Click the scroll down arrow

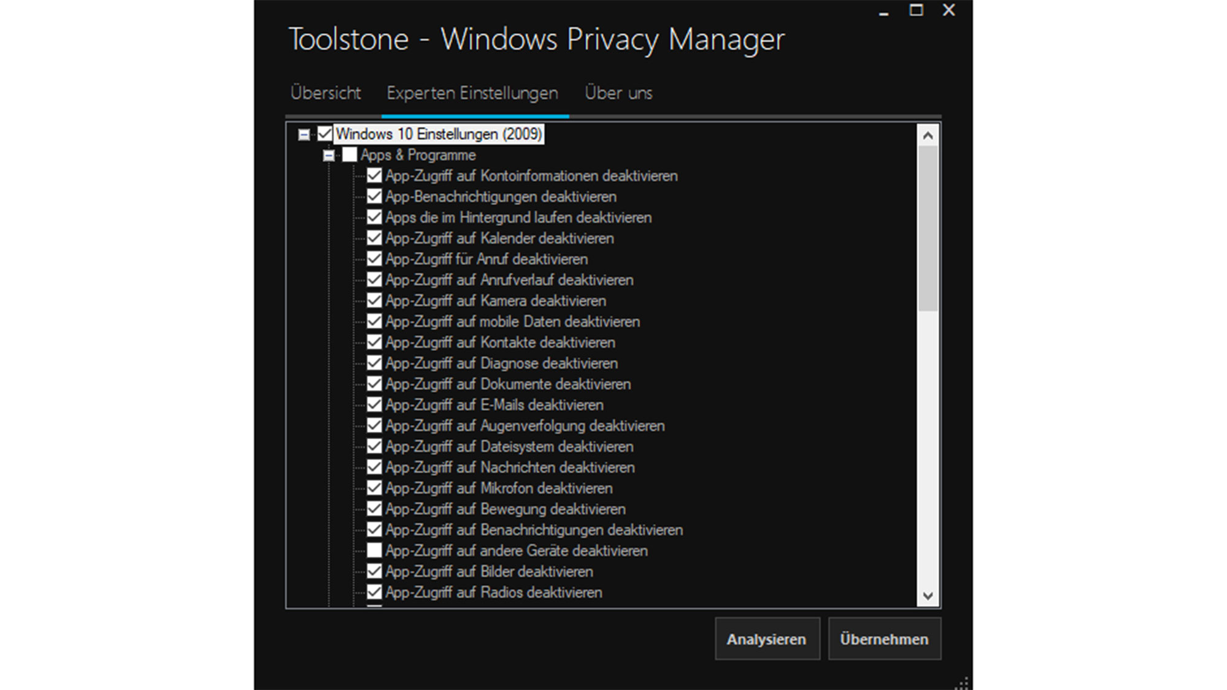[x=928, y=596]
